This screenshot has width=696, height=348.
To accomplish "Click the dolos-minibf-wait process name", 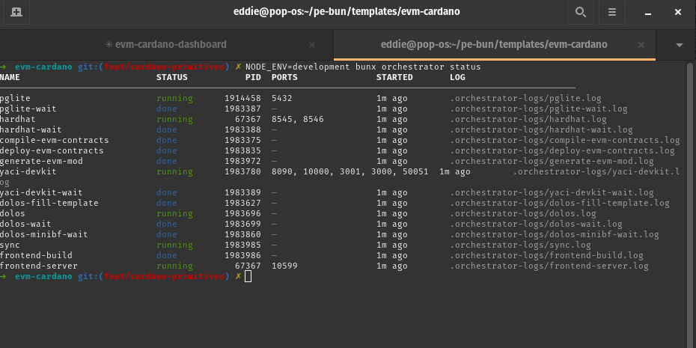I will (44, 235).
